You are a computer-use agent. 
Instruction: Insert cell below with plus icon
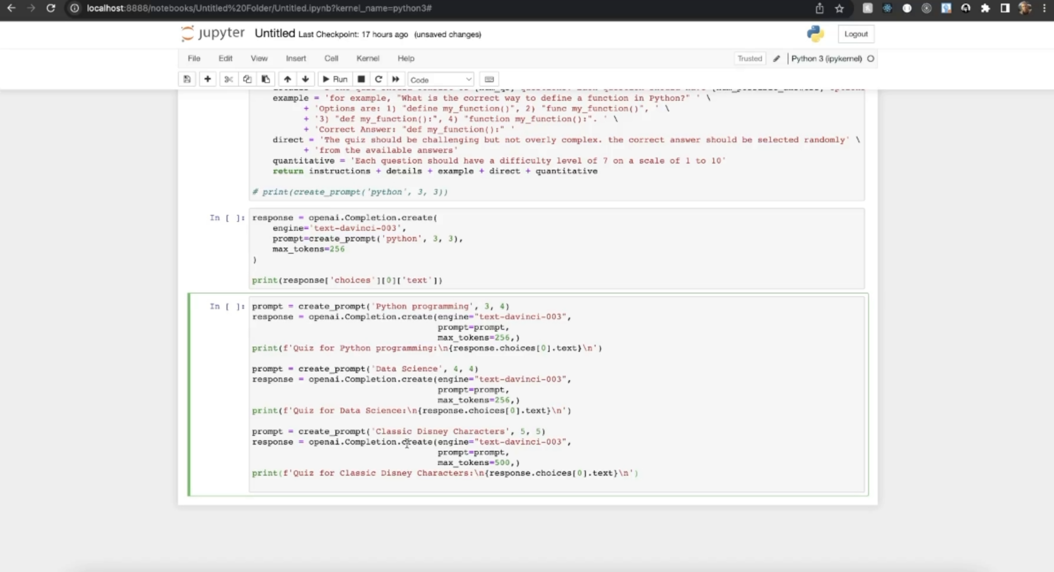(207, 79)
